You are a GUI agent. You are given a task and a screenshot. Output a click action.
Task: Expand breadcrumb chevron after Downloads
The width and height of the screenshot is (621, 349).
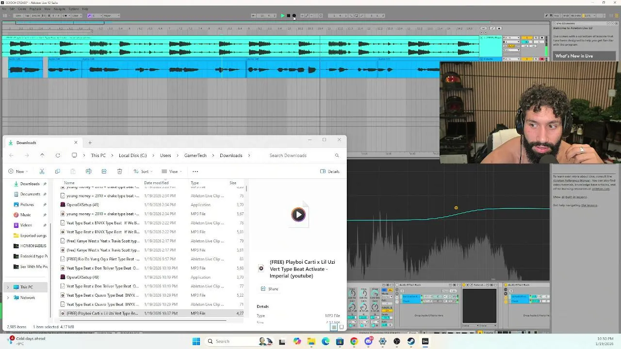tap(249, 156)
